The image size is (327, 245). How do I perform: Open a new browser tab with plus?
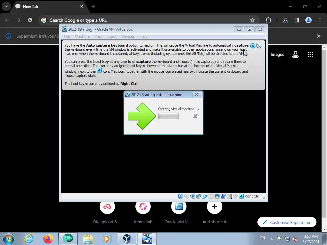tap(93, 6)
